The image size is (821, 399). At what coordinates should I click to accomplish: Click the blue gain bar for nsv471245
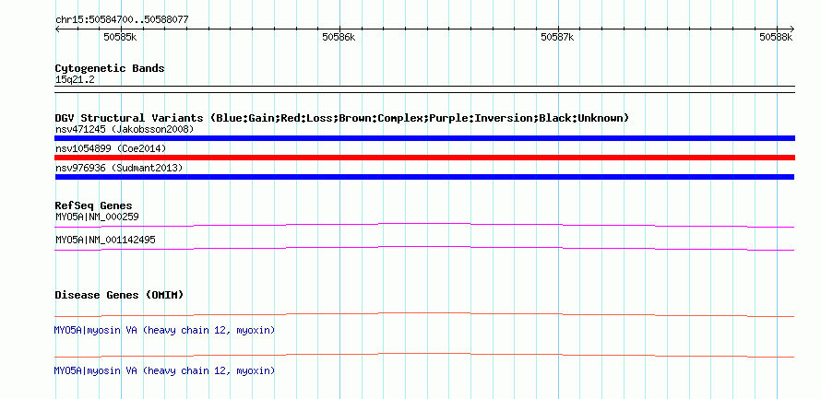pyautogui.click(x=424, y=138)
